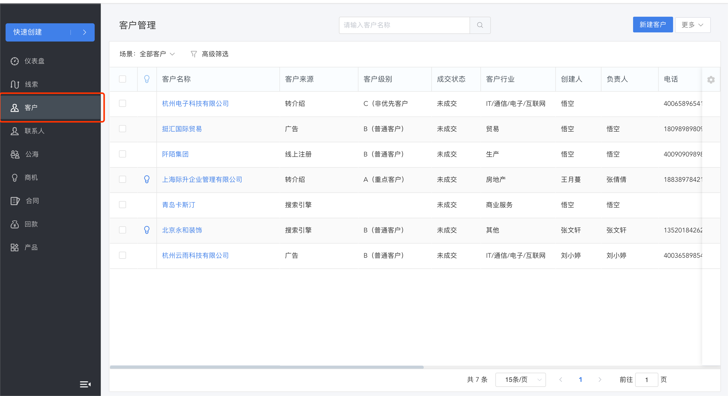Click the horizontal table scrollbar

[x=267, y=367]
